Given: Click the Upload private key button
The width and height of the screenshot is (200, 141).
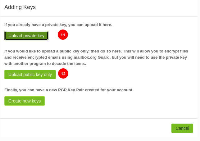Looking at the screenshot, I should 26,36.
